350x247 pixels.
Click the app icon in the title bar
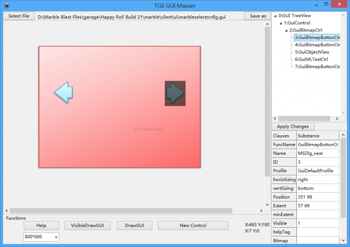coord(6,5)
